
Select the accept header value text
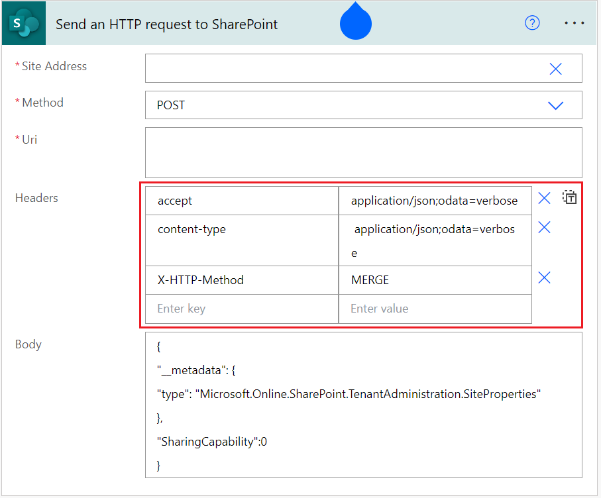435,200
